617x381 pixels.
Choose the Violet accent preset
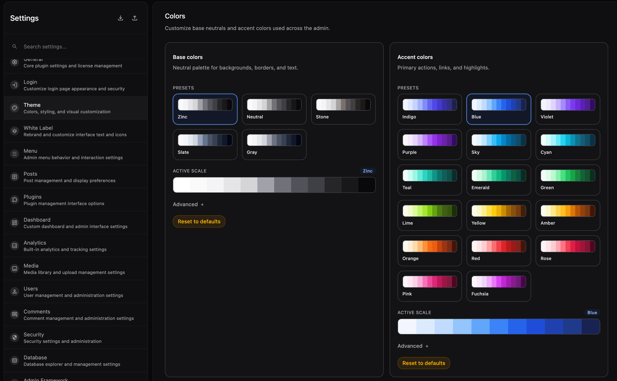(568, 109)
